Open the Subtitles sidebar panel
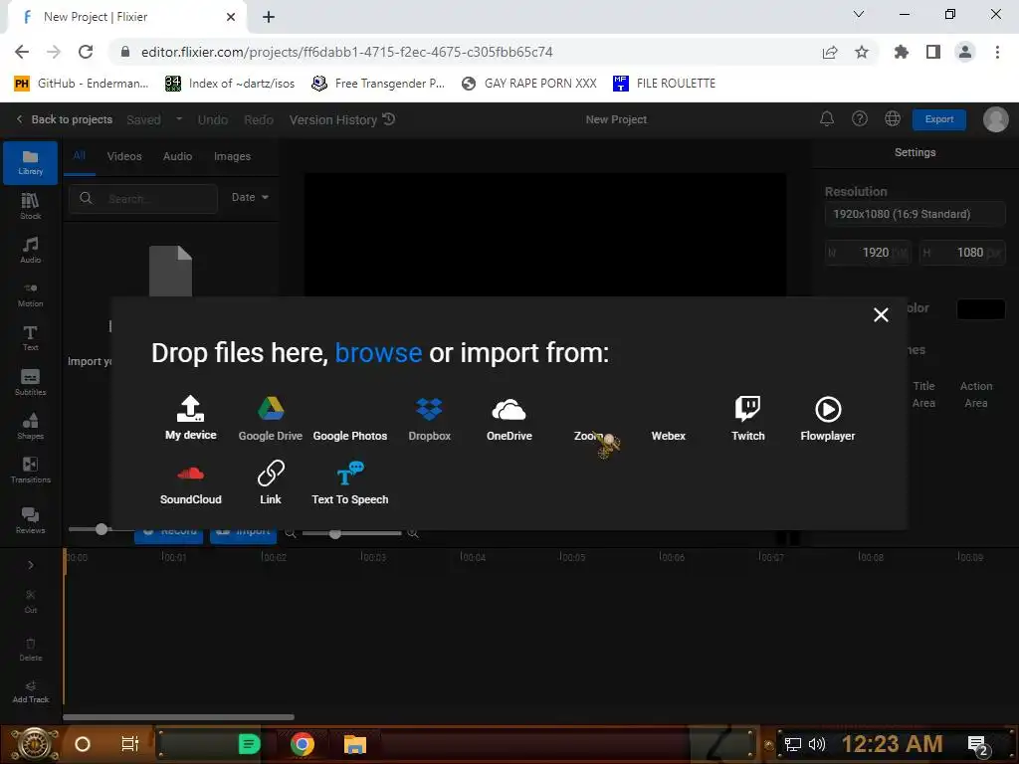1019x764 pixels. coord(31,382)
